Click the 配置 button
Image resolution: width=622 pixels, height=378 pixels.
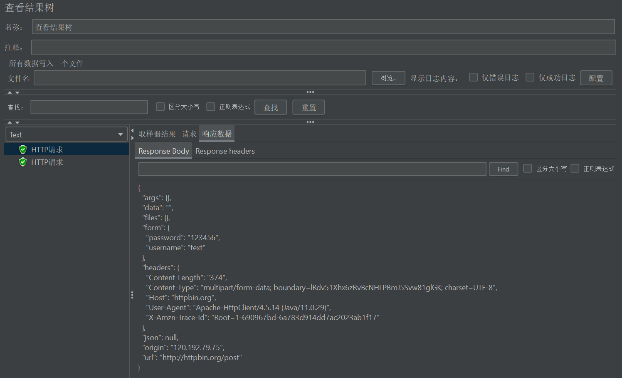pos(596,78)
